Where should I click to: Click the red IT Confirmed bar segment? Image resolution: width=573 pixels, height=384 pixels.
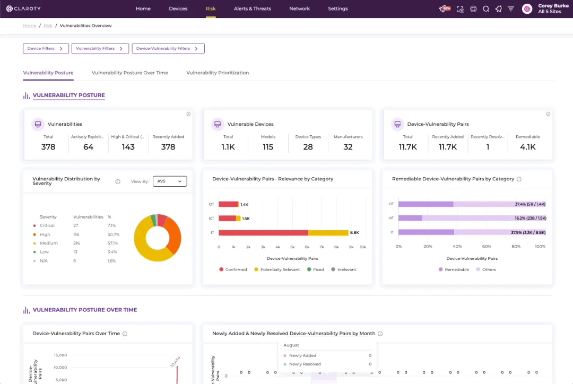pos(263,233)
